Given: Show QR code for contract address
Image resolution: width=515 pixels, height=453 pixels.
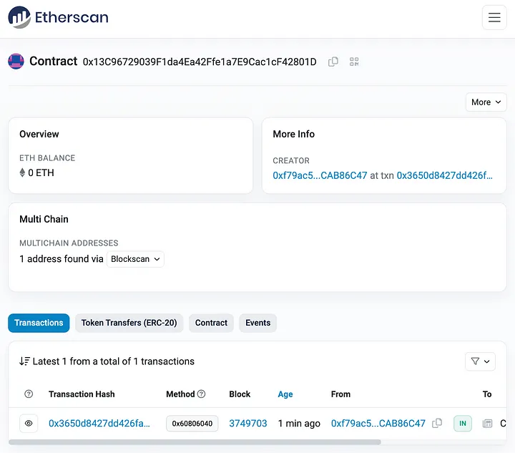Looking at the screenshot, I should tap(354, 62).
